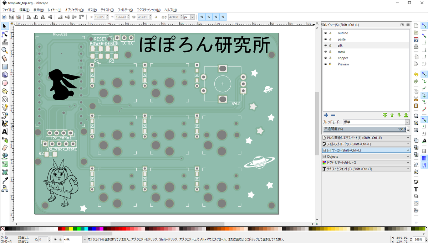Select the Bezier pen tool
The image size is (428, 243).
click(5, 116)
